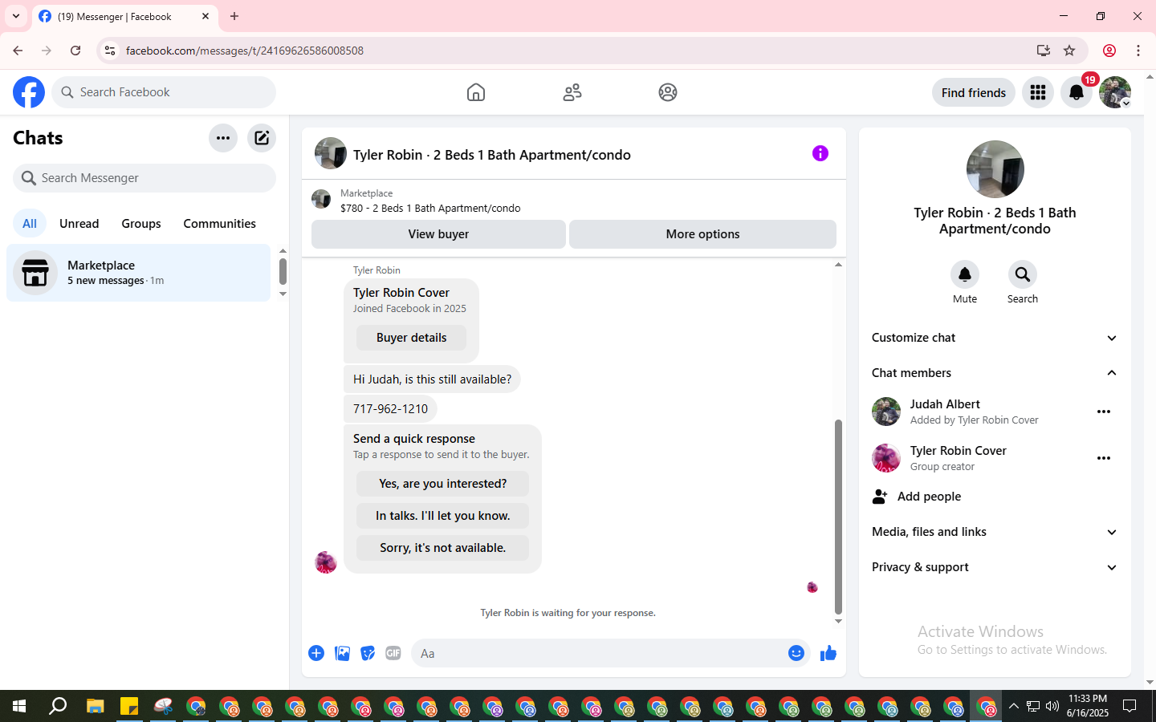Open emoji picker in message box
The width and height of the screenshot is (1156, 722).
coord(796,653)
